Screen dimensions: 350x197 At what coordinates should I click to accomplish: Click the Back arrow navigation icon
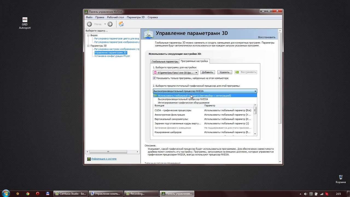pyautogui.click(x=89, y=24)
